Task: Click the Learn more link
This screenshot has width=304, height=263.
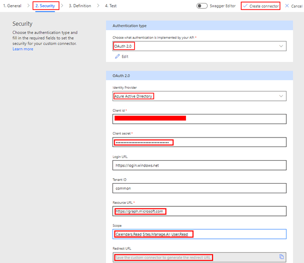Action: [23, 49]
